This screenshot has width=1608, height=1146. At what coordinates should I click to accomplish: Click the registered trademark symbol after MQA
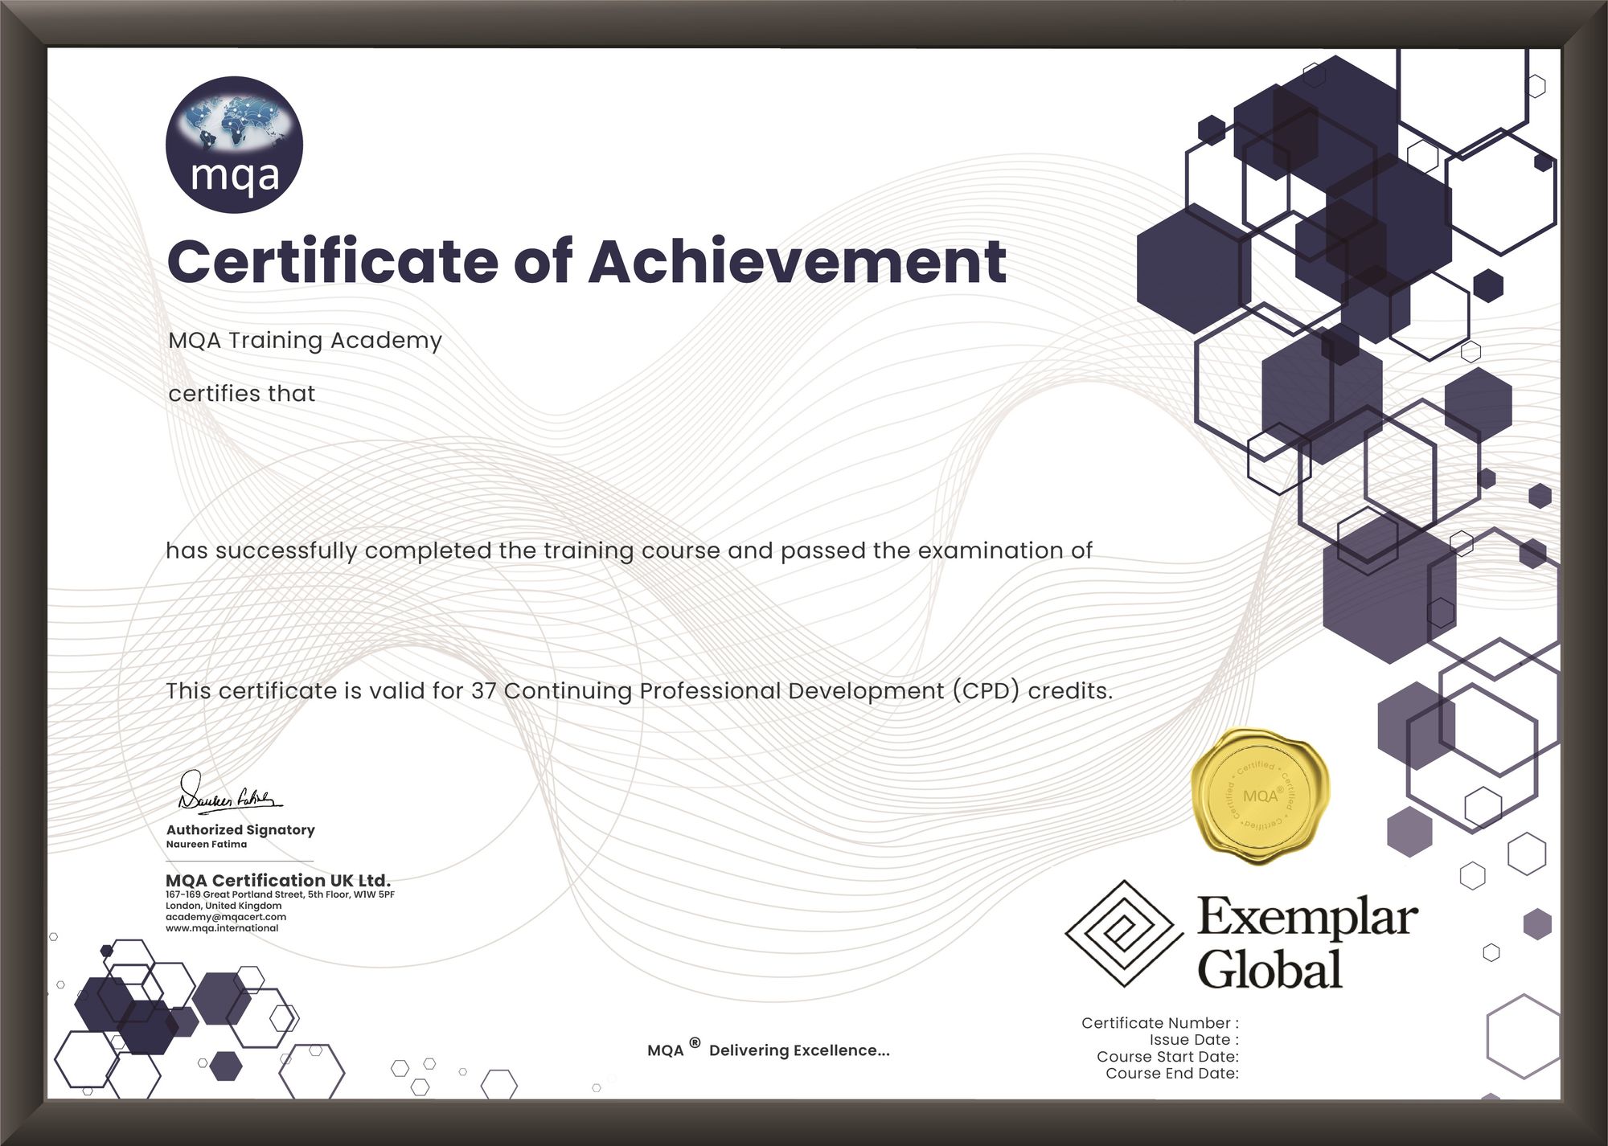click(695, 1044)
